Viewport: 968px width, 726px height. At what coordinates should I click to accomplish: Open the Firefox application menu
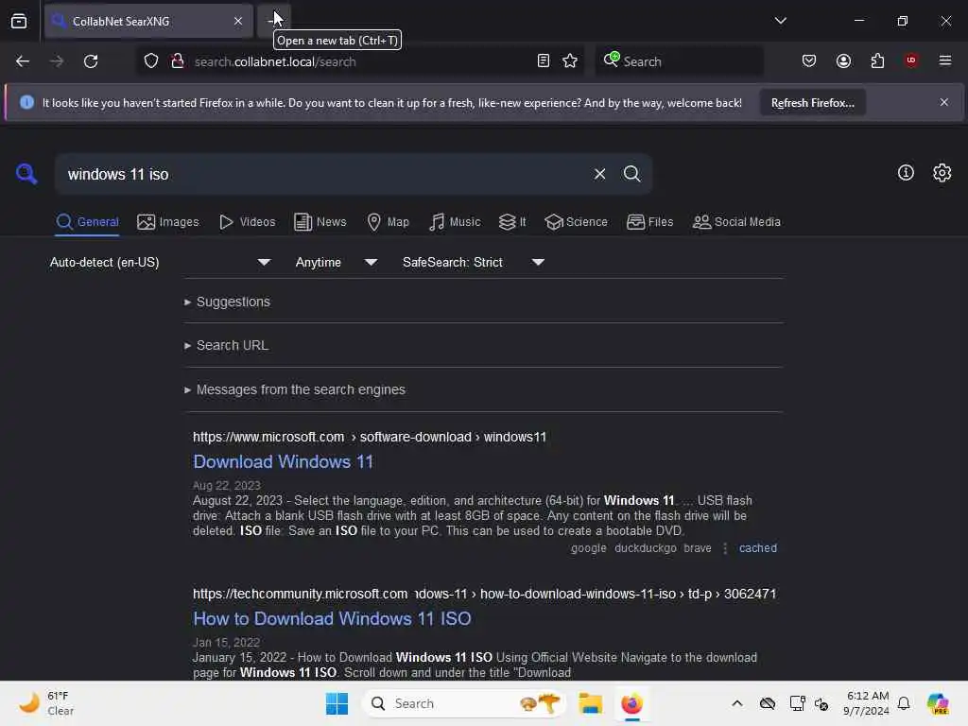(945, 60)
